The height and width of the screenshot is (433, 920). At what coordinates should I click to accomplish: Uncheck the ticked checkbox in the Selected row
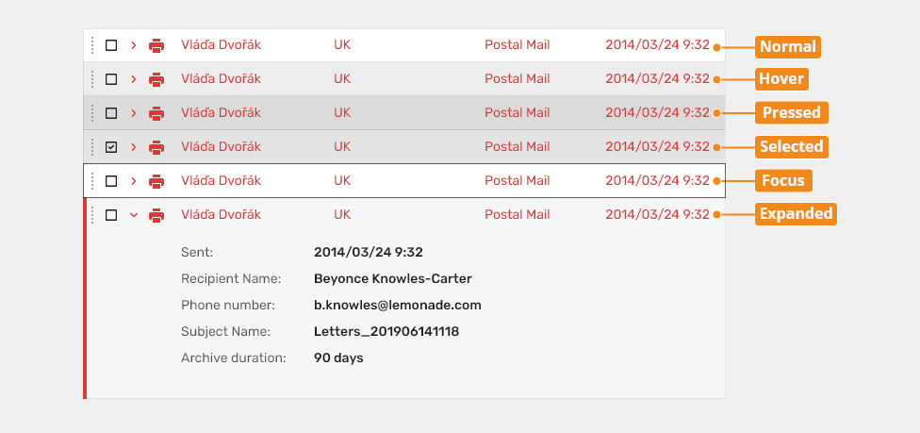111,147
